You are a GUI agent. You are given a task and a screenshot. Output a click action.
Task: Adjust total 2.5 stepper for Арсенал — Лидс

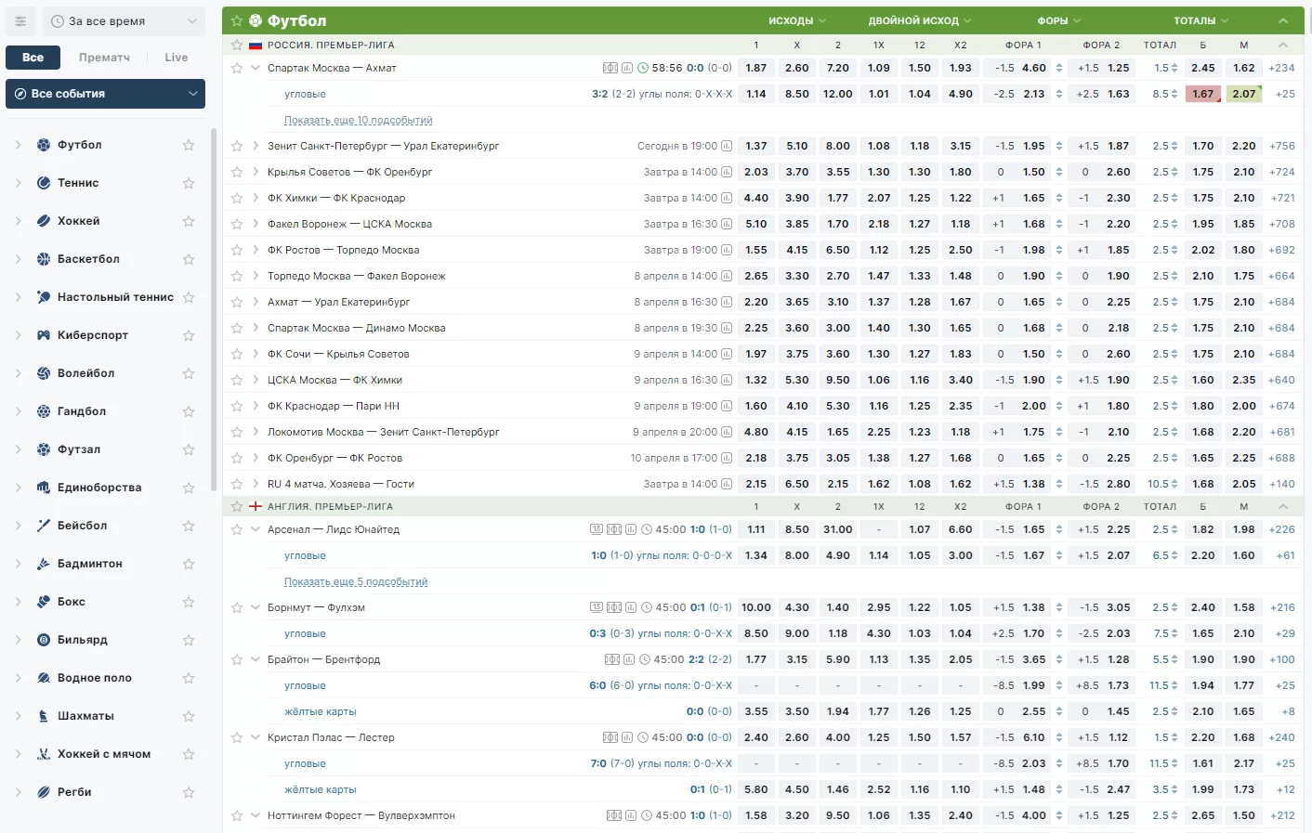[x=1174, y=529]
